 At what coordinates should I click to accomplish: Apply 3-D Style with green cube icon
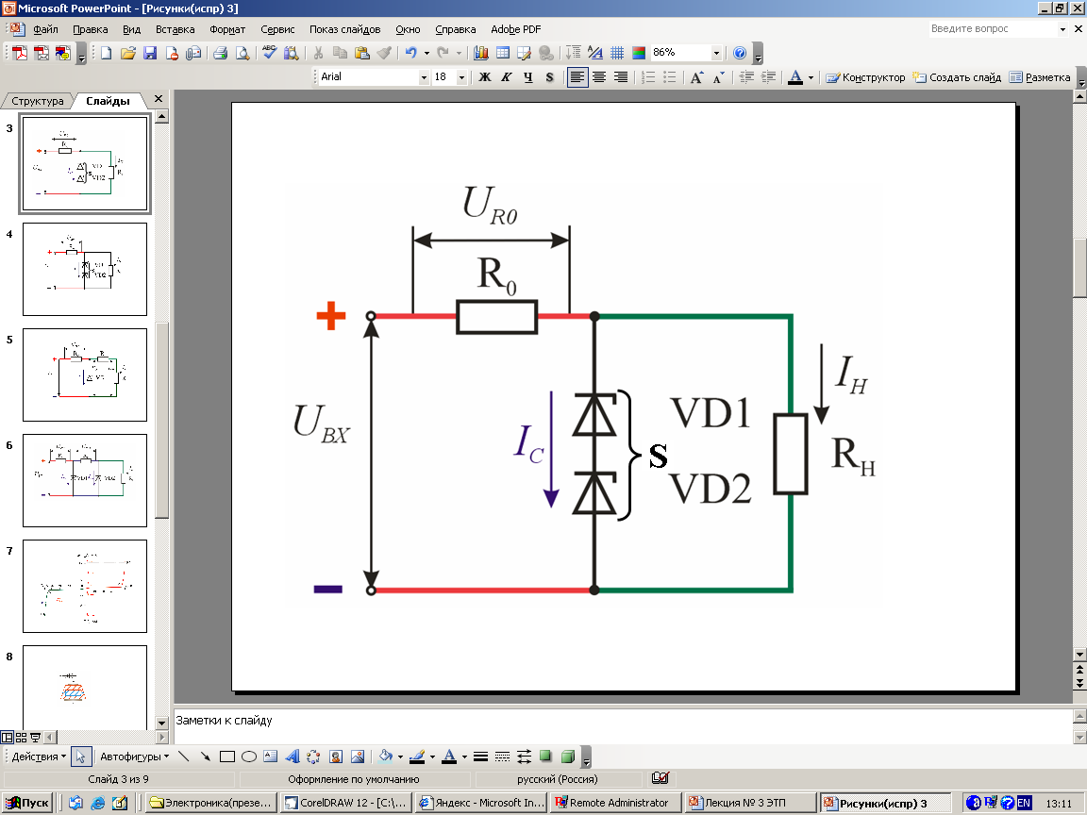point(568,757)
